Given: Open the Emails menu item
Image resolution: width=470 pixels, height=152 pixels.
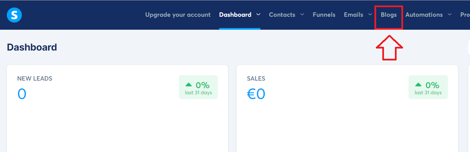Looking at the screenshot, I should pyautogui.click(x=353, y=15).
